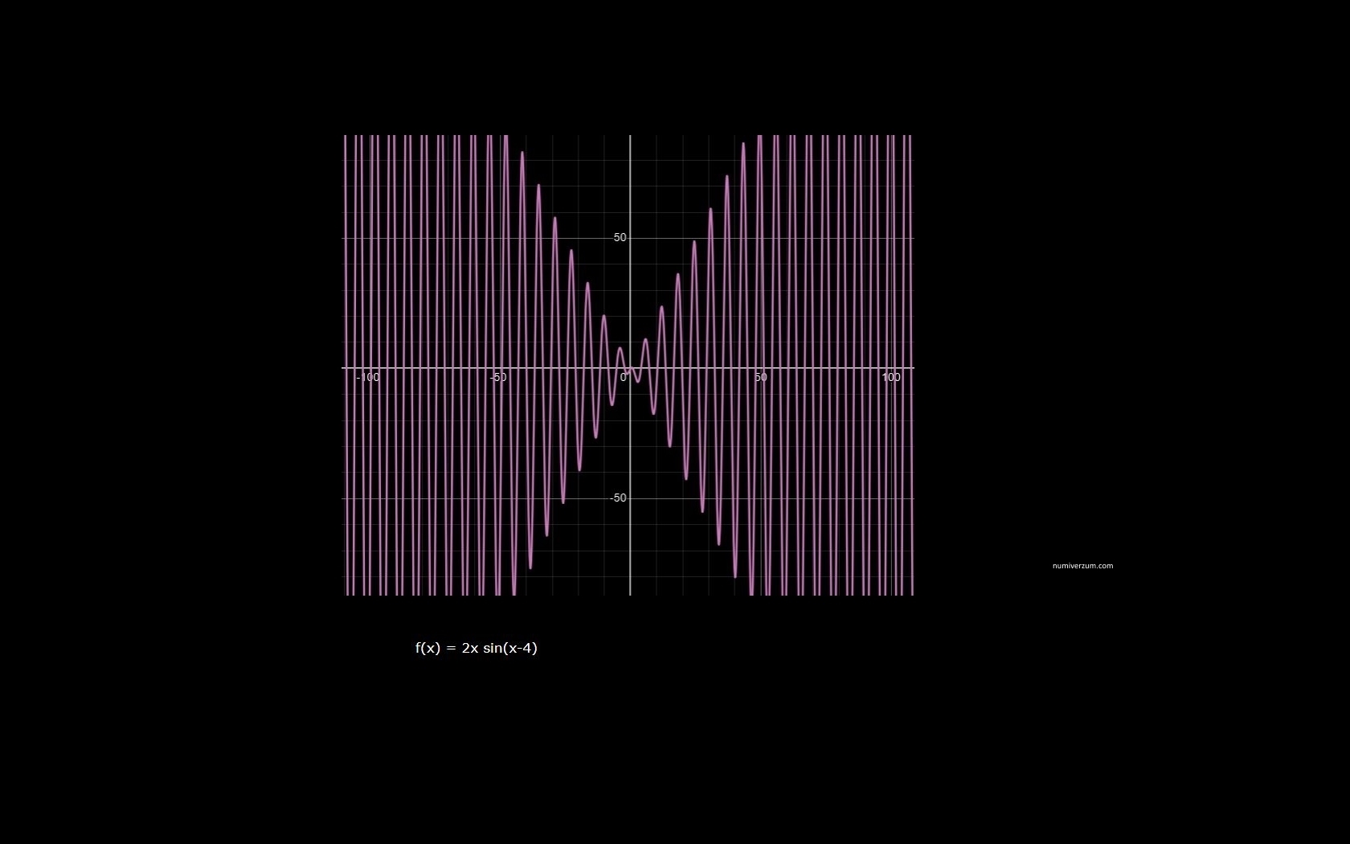Click the -50 label on the y-axis
1350x844 pixels.
click(x=617, y=498)
